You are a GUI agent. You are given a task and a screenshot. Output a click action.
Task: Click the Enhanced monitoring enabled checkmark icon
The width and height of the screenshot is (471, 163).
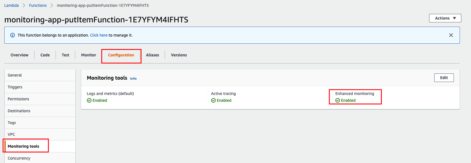338,100
